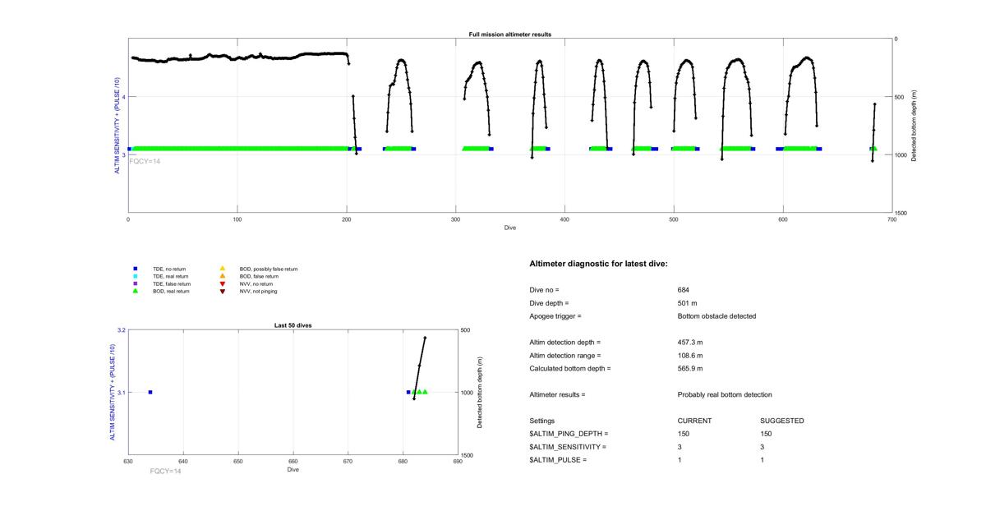Click the current $ALTIM_PING_DEPTH value 150
This screenshot has width=986, height=511.
pos(684,434)
